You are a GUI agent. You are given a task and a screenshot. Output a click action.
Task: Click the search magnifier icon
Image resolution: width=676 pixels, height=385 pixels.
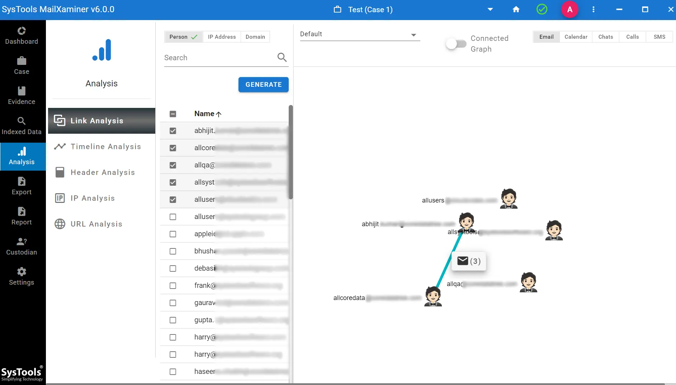[282, 57]
